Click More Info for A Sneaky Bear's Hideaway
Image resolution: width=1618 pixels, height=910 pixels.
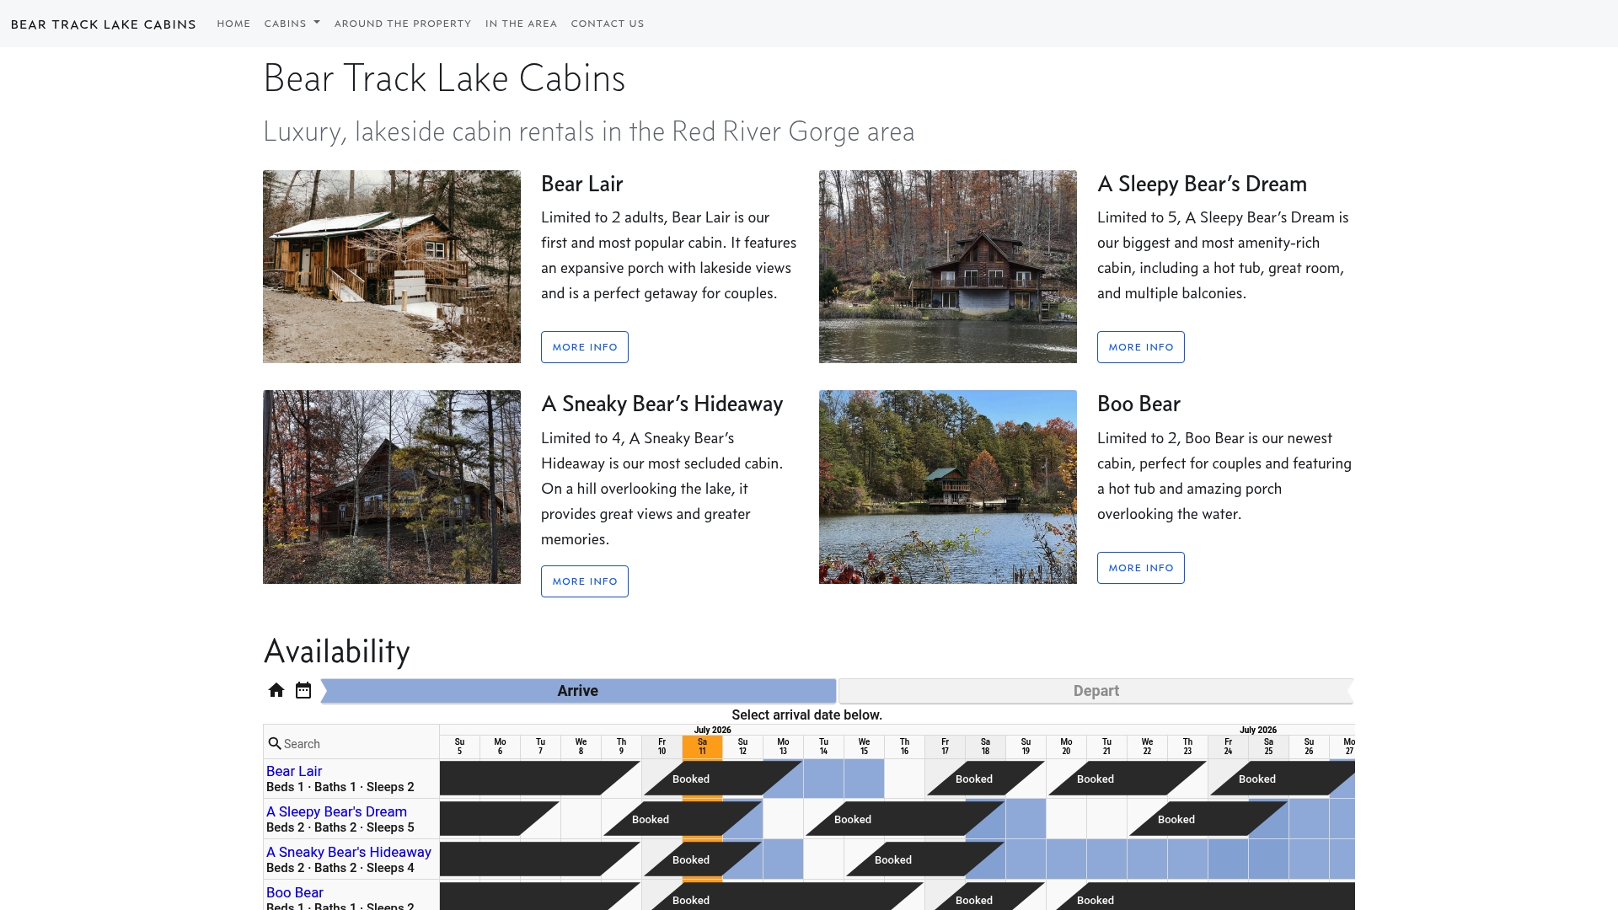tap(585, 581)
